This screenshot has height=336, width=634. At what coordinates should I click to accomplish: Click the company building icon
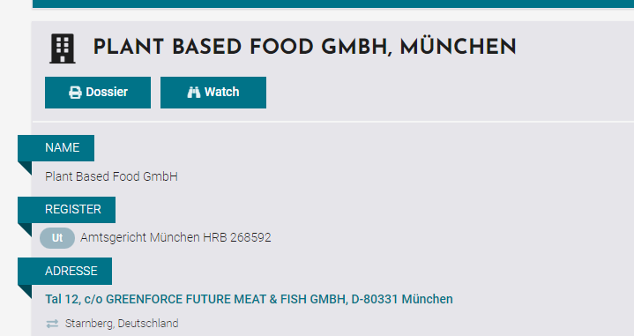(x=63, y=49)
